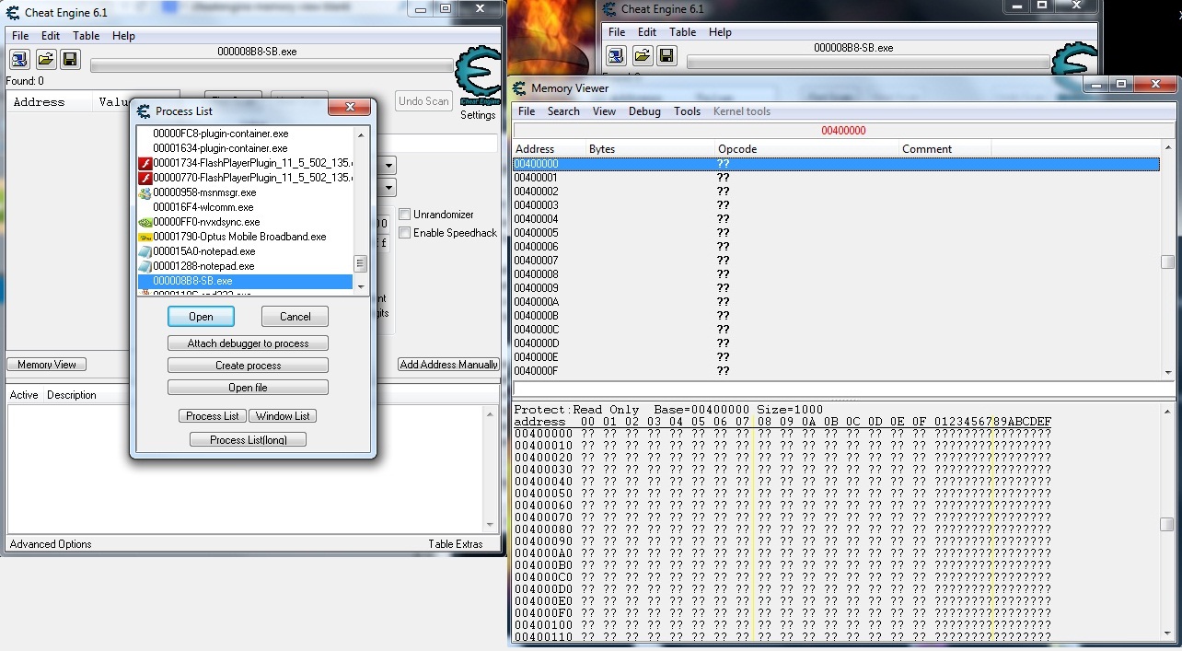1182x651 pixels.
Task: Select the 000015A0-notepad.exe icon
Action: (145, 251)
